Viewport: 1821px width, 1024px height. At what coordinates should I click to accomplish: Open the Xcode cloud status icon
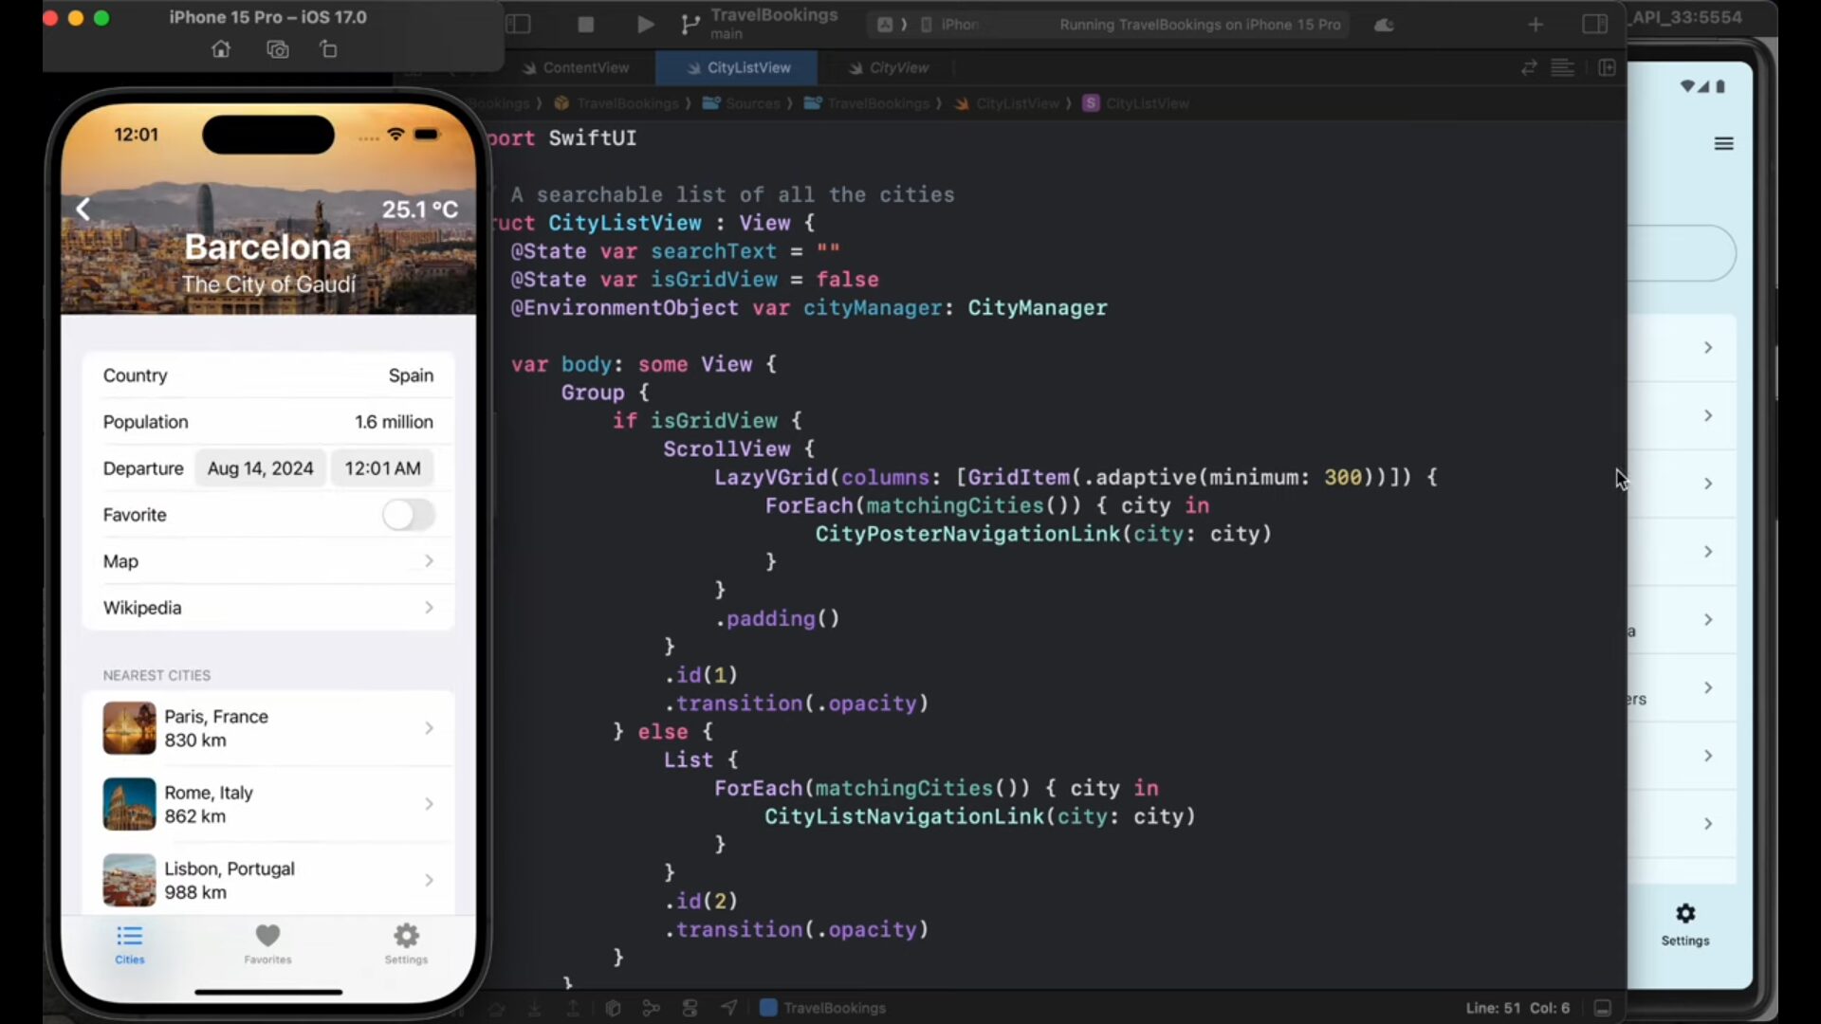[x=1385, y=25]
